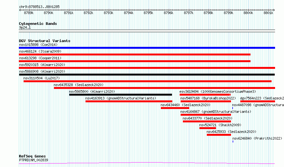284x167 pixels.
Task: Open nsv5487168 (ByrskaBishop2022) label
Action: pos(208,98)
